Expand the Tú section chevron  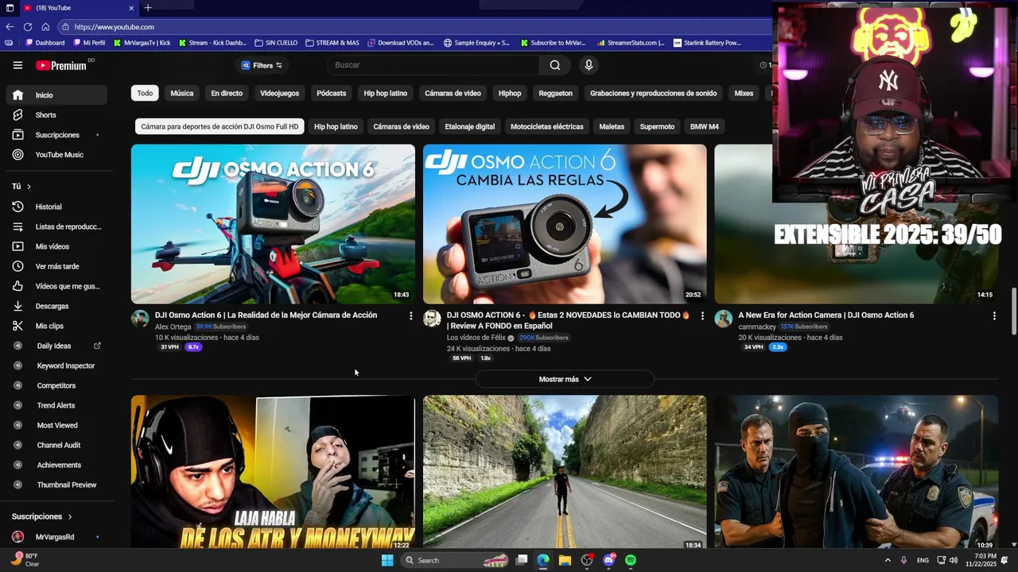tap(29, 187)
